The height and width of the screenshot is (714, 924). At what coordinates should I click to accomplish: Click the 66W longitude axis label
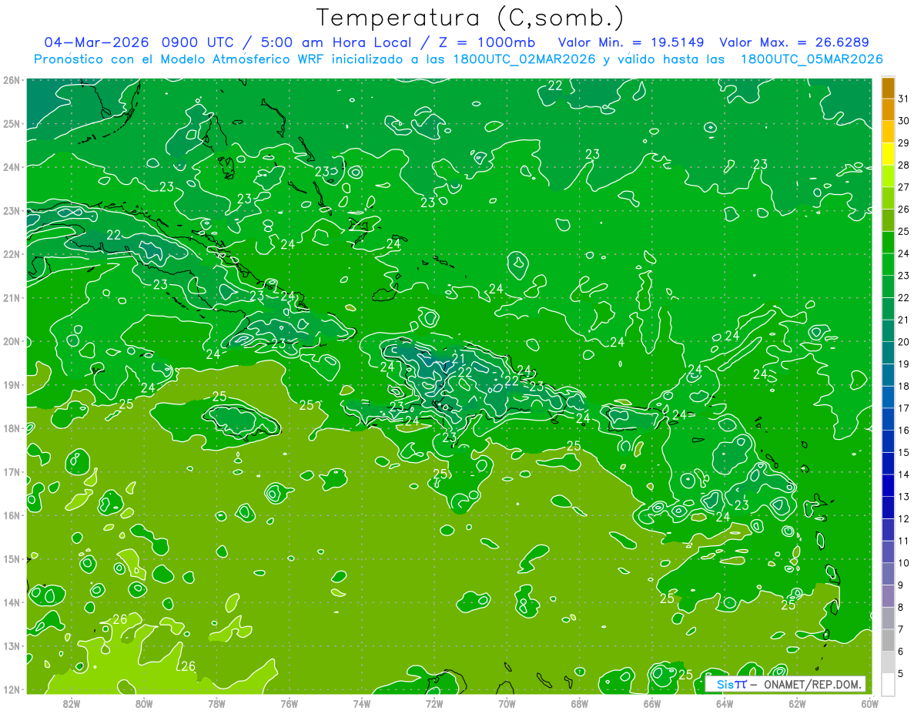point(651,703)
